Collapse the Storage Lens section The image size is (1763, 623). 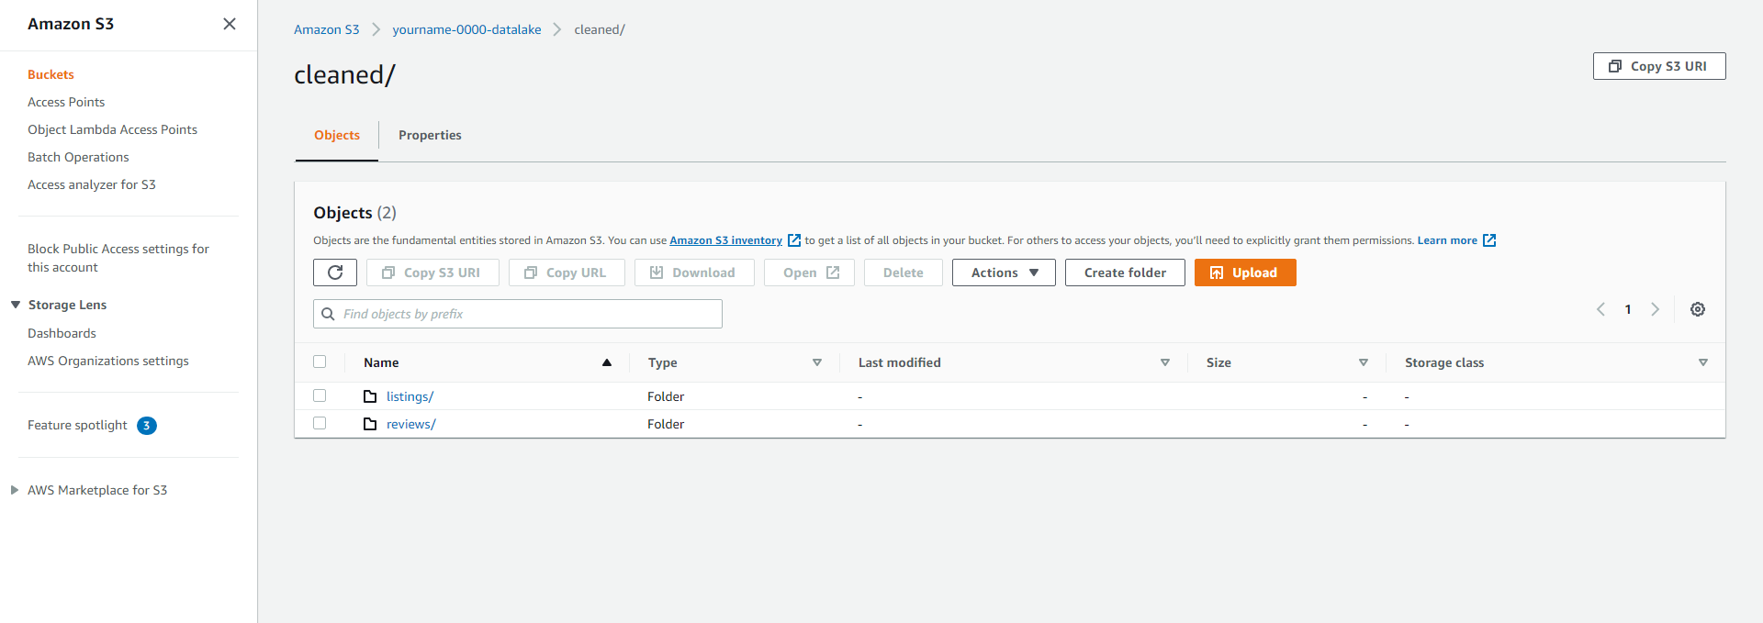[x=16, y=305]
